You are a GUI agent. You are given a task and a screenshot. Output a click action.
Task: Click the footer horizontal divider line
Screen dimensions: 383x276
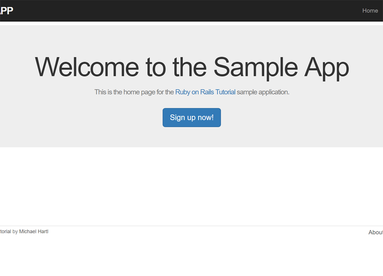click(191, 226)
